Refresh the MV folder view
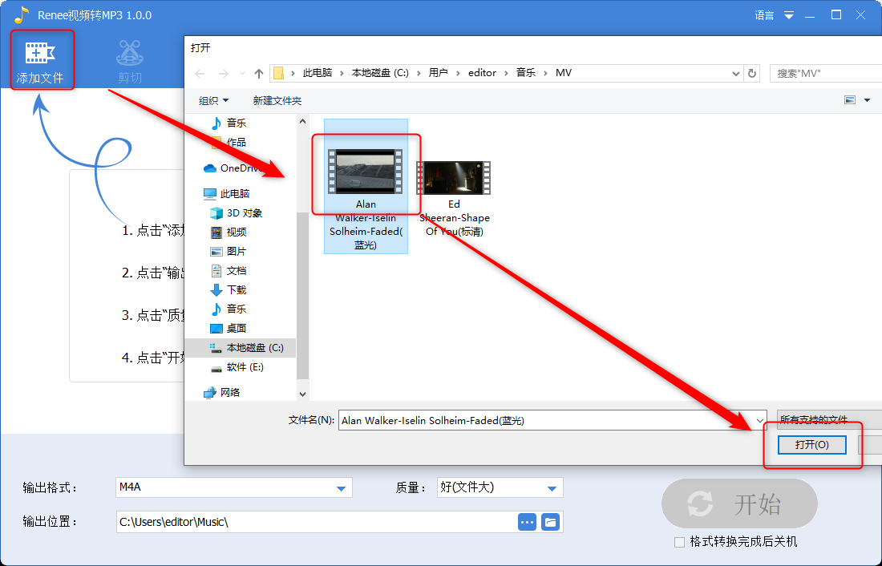 751,73
